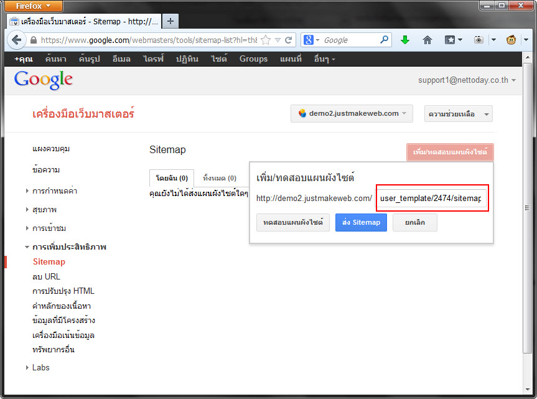This screenshot has width=537, height=399.
Task: Open the camera add-on dropdown arrow
Action: (493, 40)
